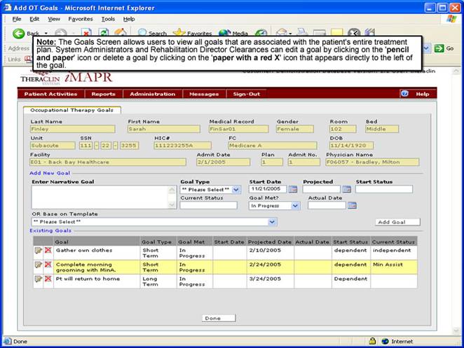Screen dimensions: 464x348
Task: Open the Actual Date calendar picker
Action: click(x=352, y=205)
